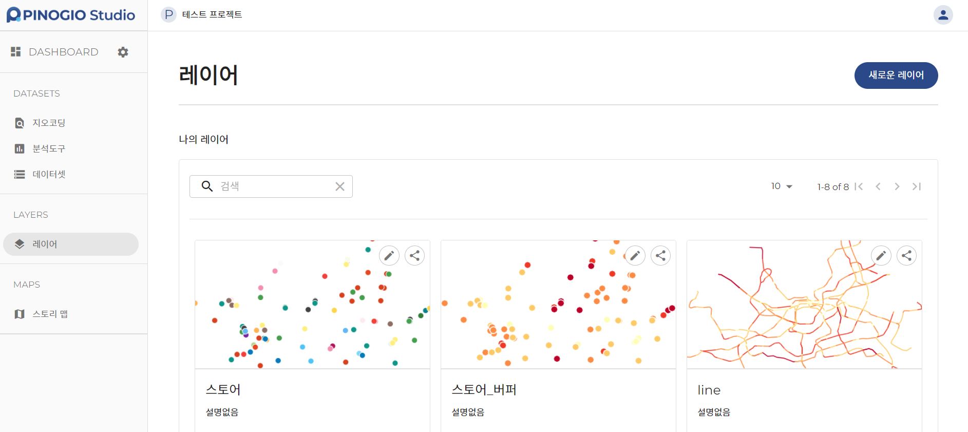Edit the 스토어 layer with pencil icon
968x432 pixels.
389,255
